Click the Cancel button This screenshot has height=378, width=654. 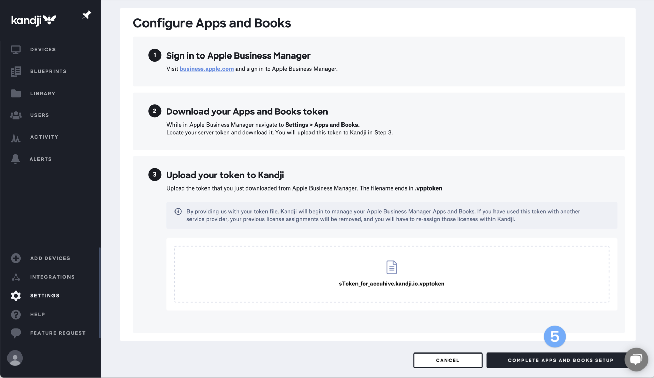coord(447,360)
